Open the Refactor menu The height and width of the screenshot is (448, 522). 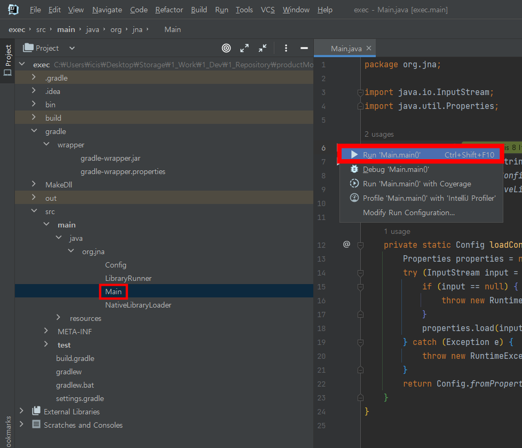(x=169, y=10)
